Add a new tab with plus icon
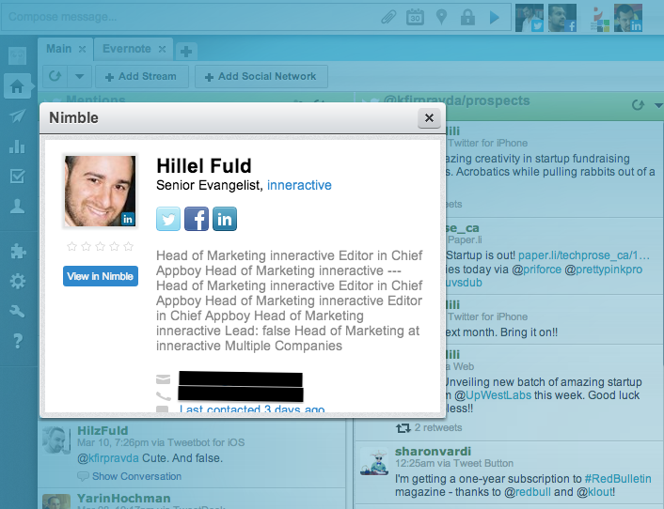This screenshot has width=664, height=509. tap(186, 52)
